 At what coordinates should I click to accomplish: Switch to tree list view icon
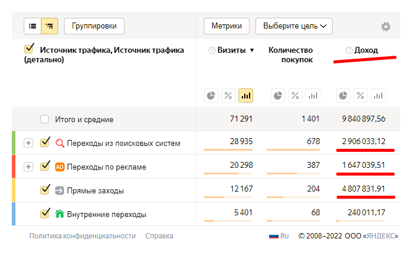49,26
